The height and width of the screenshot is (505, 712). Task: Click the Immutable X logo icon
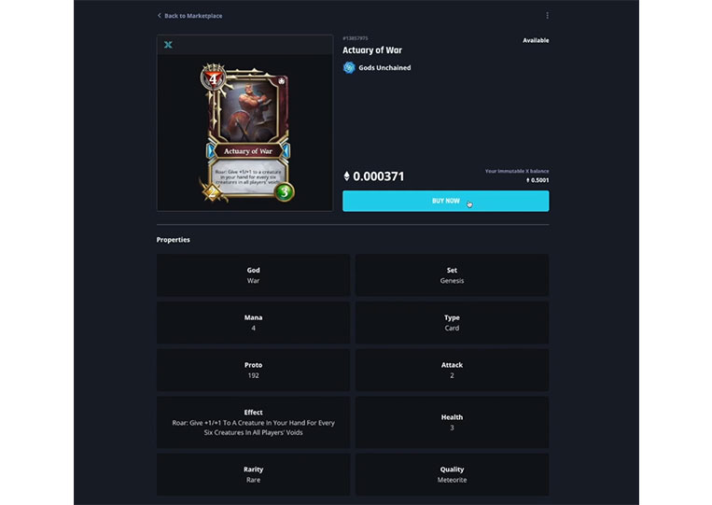168,45
